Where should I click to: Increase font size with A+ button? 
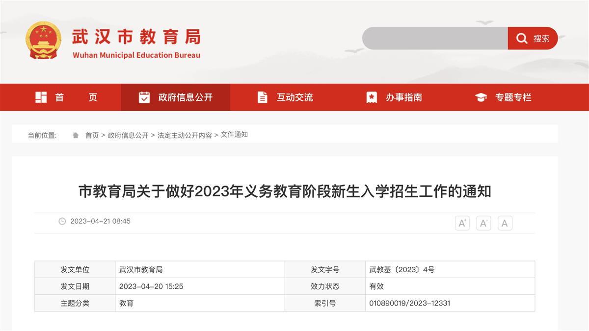[x=462, y=223]
